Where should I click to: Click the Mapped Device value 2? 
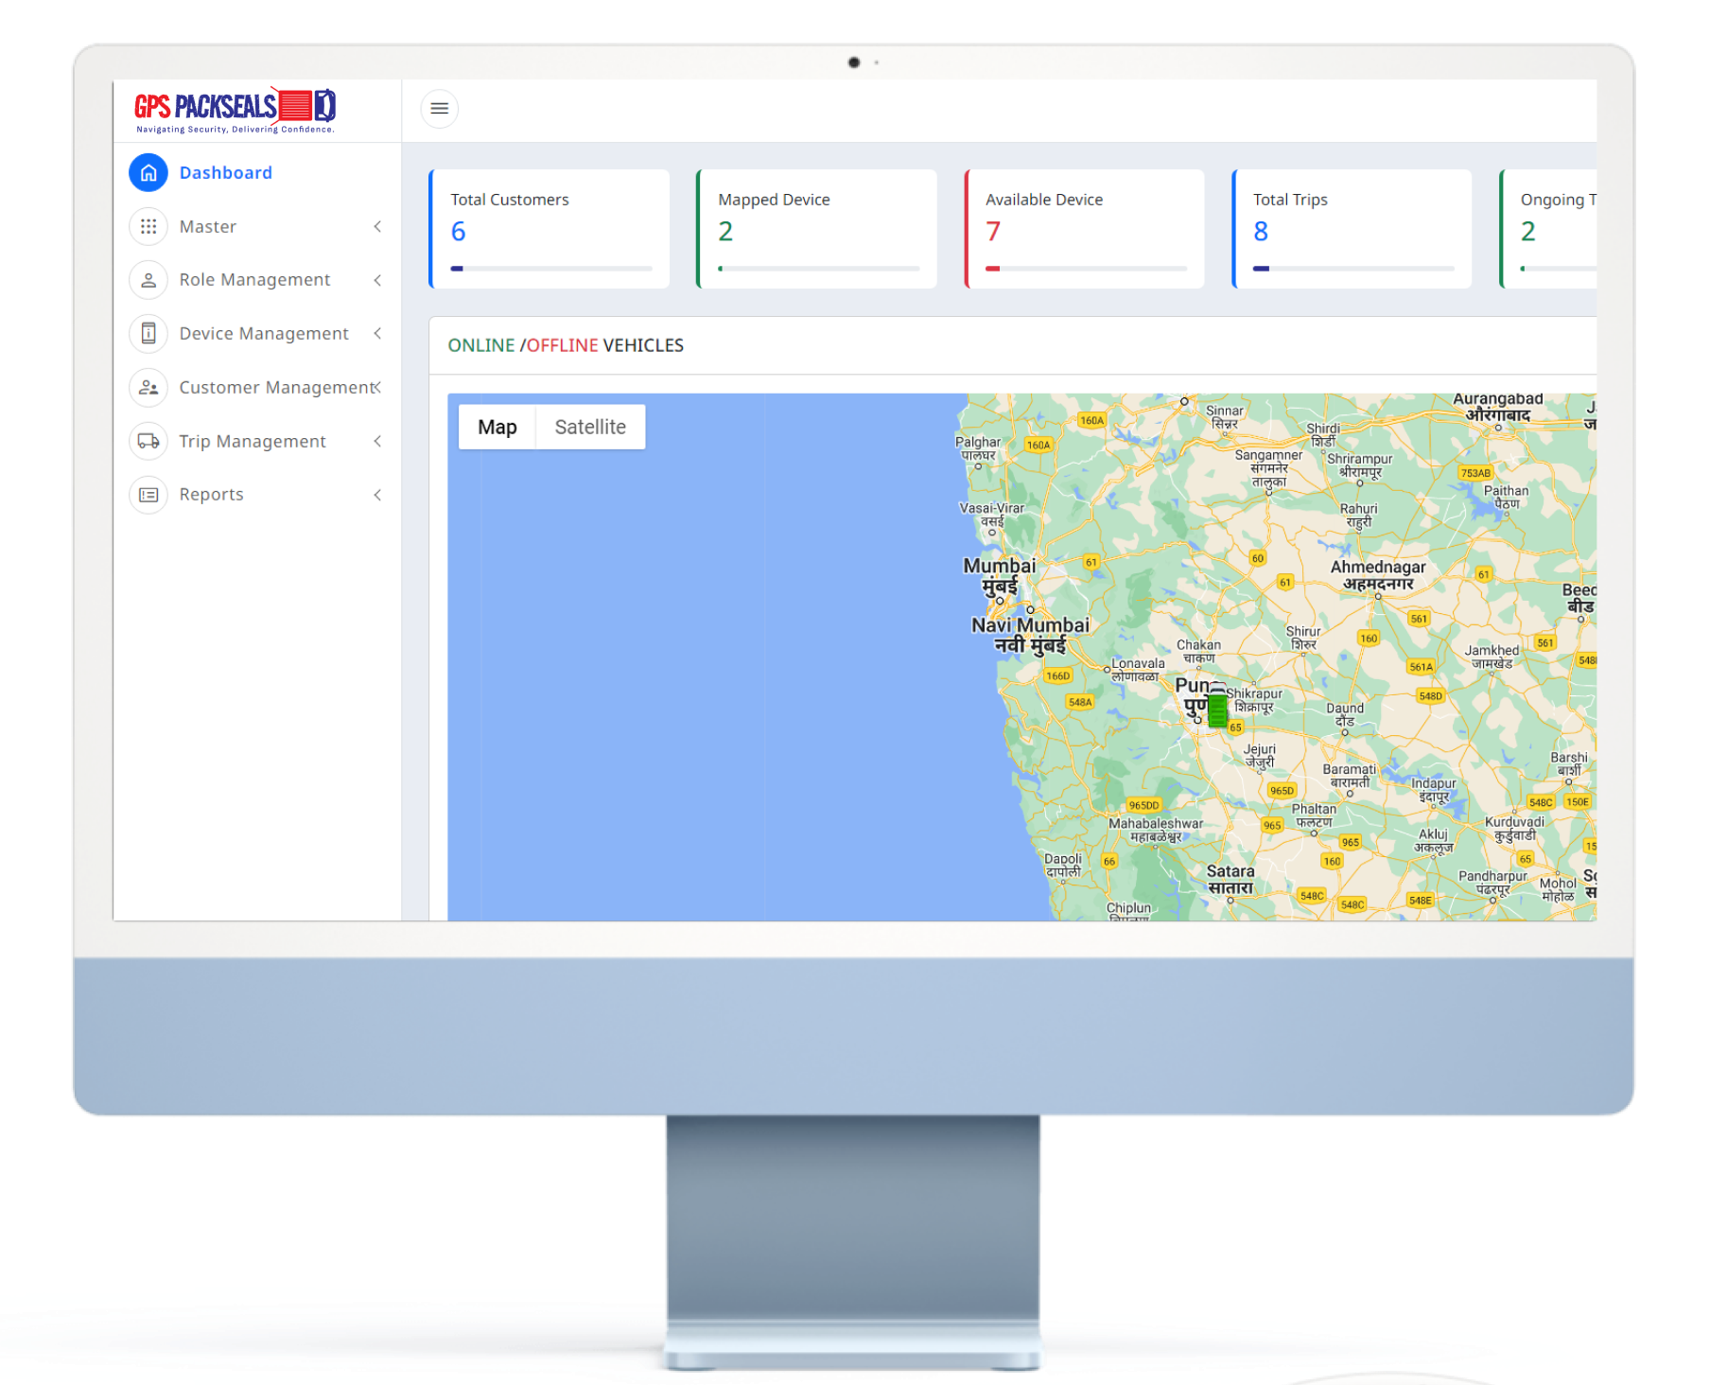tap(725, 232)
